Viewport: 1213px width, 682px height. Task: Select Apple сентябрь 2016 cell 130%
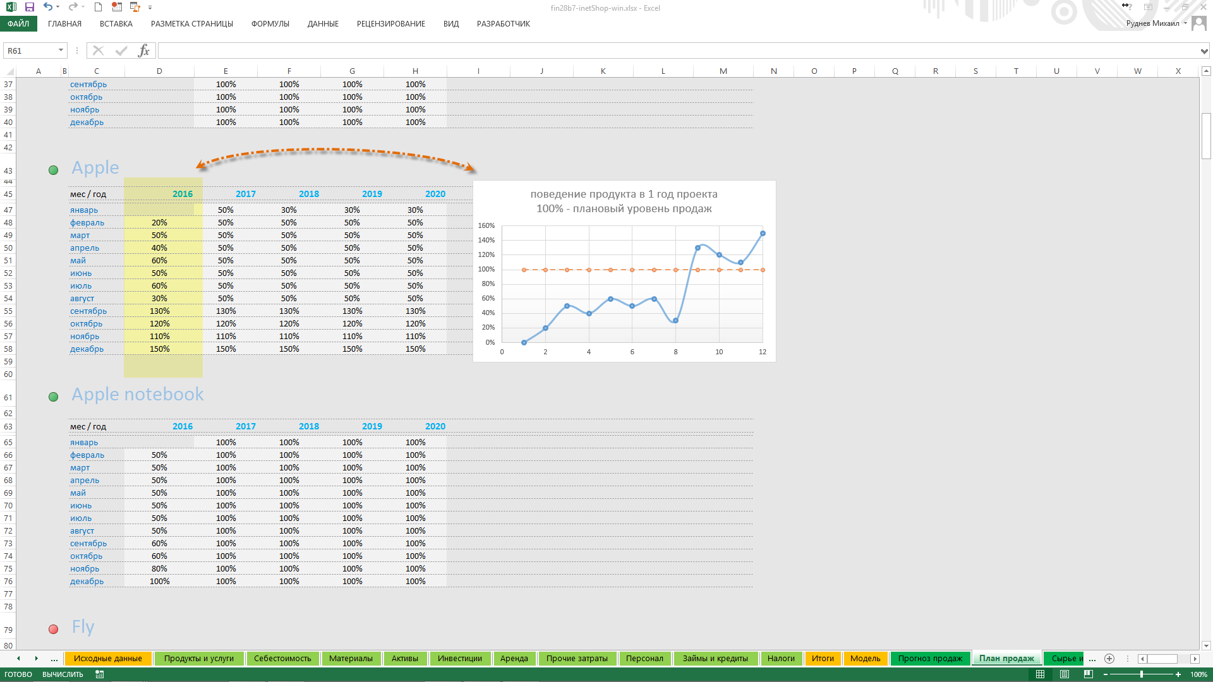159,311
